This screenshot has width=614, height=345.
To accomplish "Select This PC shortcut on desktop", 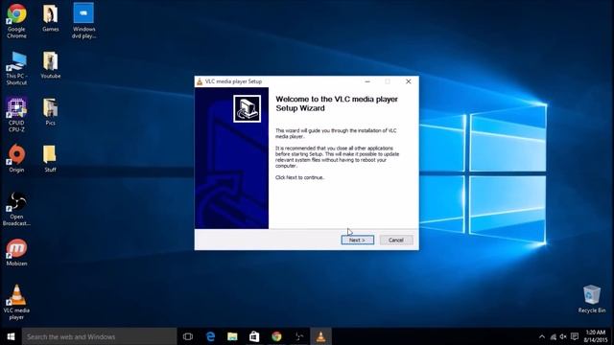I will (x=16, y=68).
